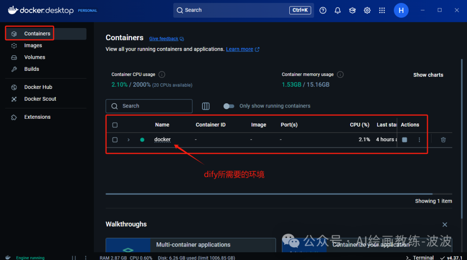Sort by the Name column header
Screen dimensions: 467x260
pyautogui.click(x=162, y=125)
